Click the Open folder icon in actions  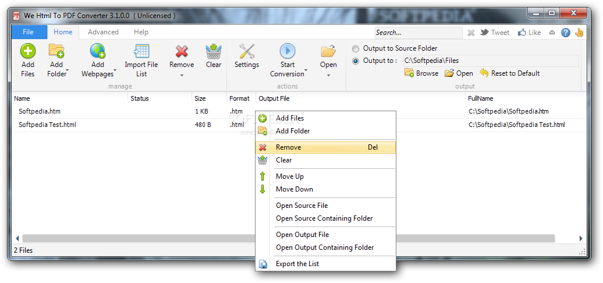click(328, 51)
